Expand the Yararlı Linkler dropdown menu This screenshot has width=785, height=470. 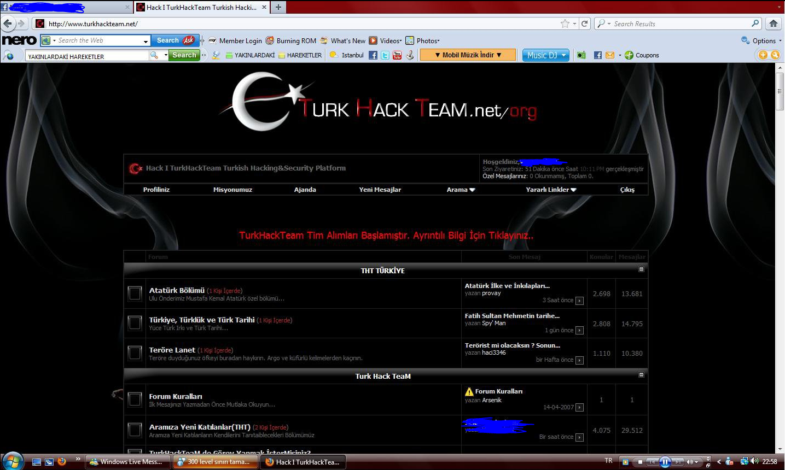pos(551,190)
